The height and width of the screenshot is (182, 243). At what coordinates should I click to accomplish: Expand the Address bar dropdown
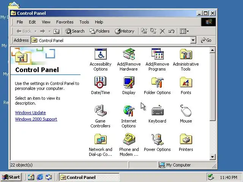click(193, 41)
